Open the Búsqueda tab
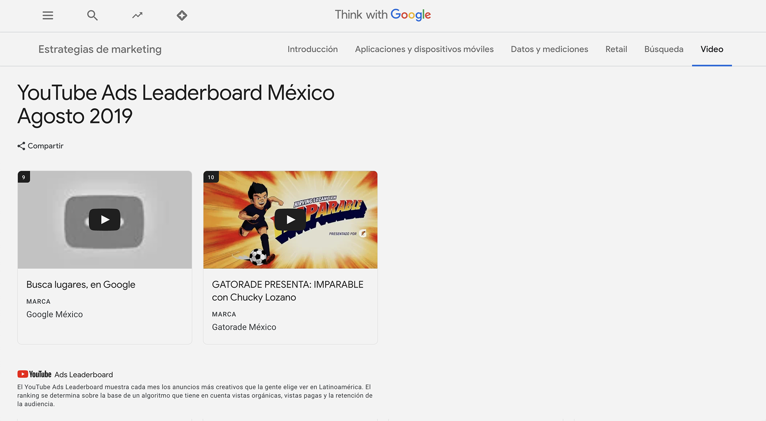Viewport: 766px width, 421px height. (664, 49)
